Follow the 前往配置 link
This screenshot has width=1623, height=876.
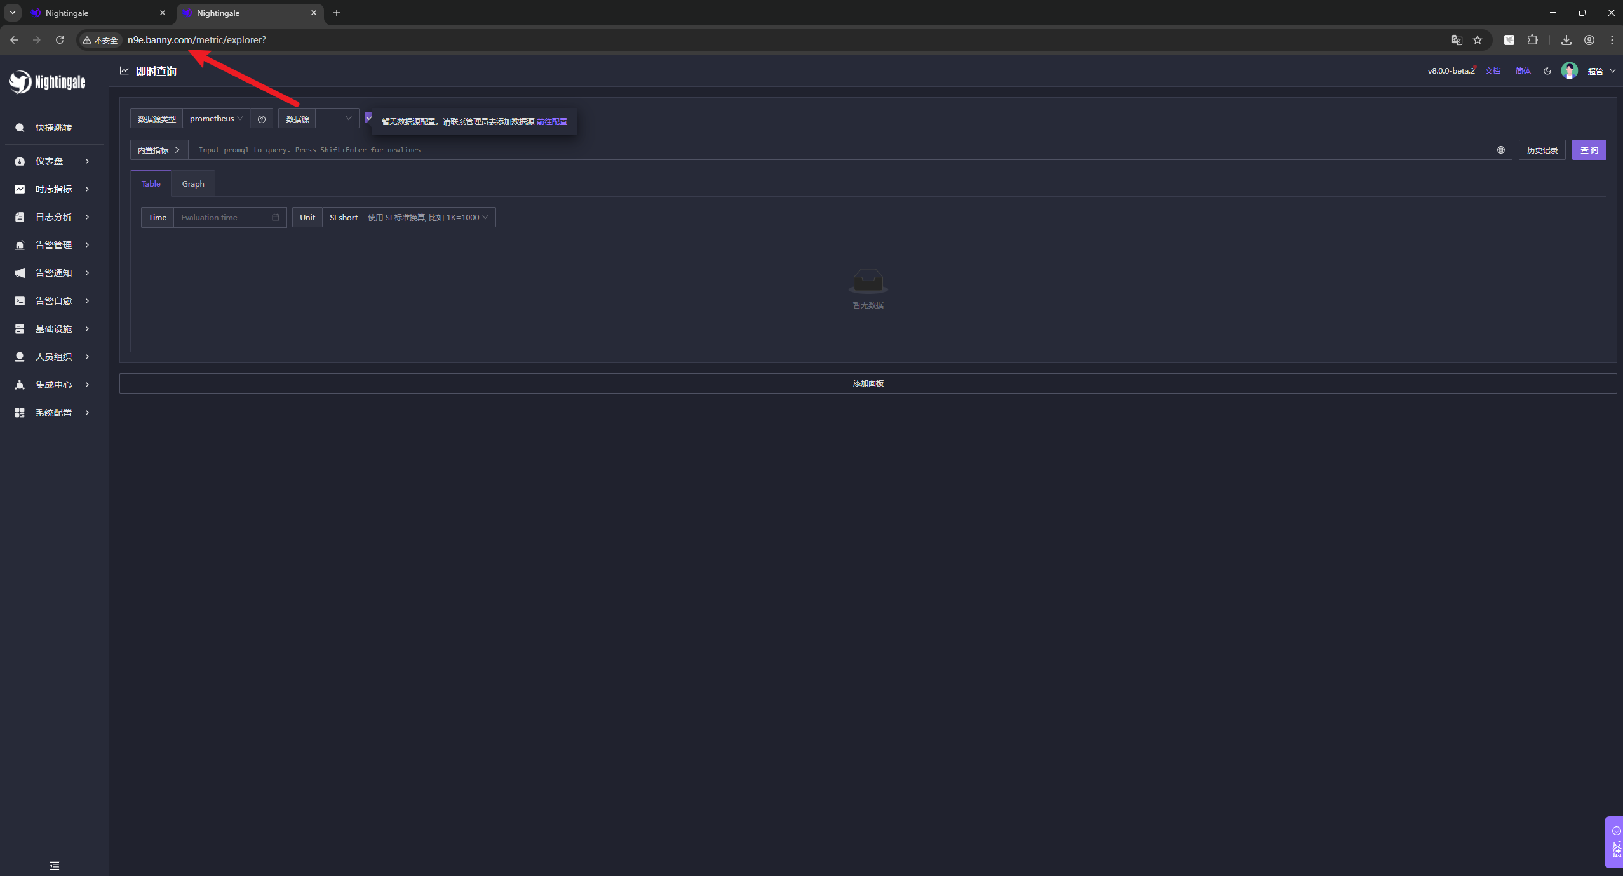551,122
